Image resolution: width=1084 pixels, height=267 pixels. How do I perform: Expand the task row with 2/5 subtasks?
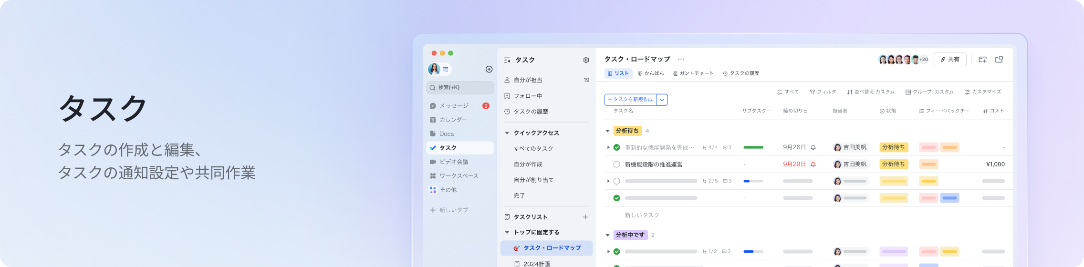point(608,181)
